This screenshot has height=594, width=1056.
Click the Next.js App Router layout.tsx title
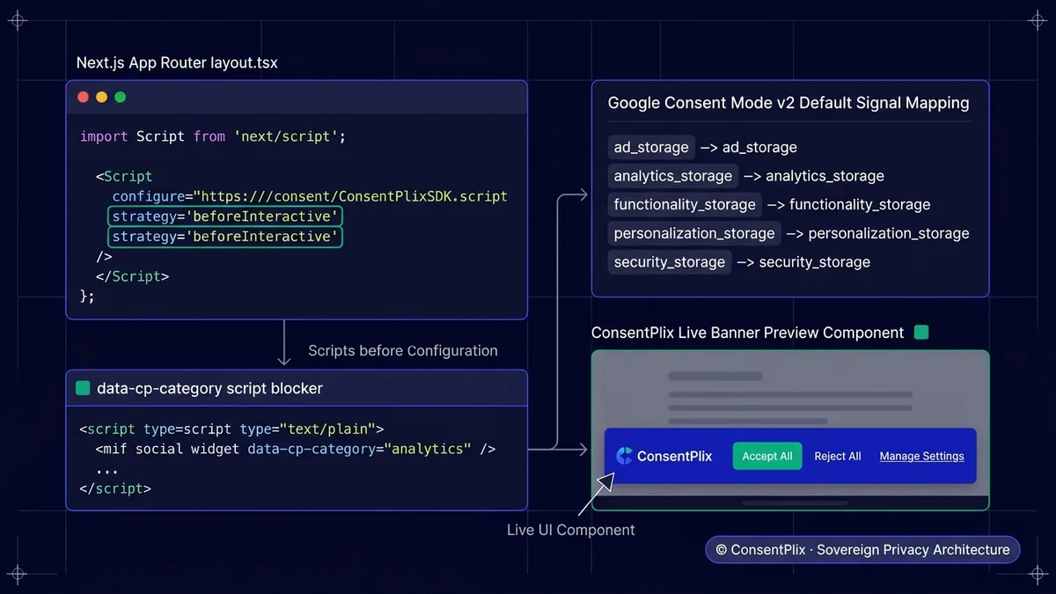[x=177, y=63]
